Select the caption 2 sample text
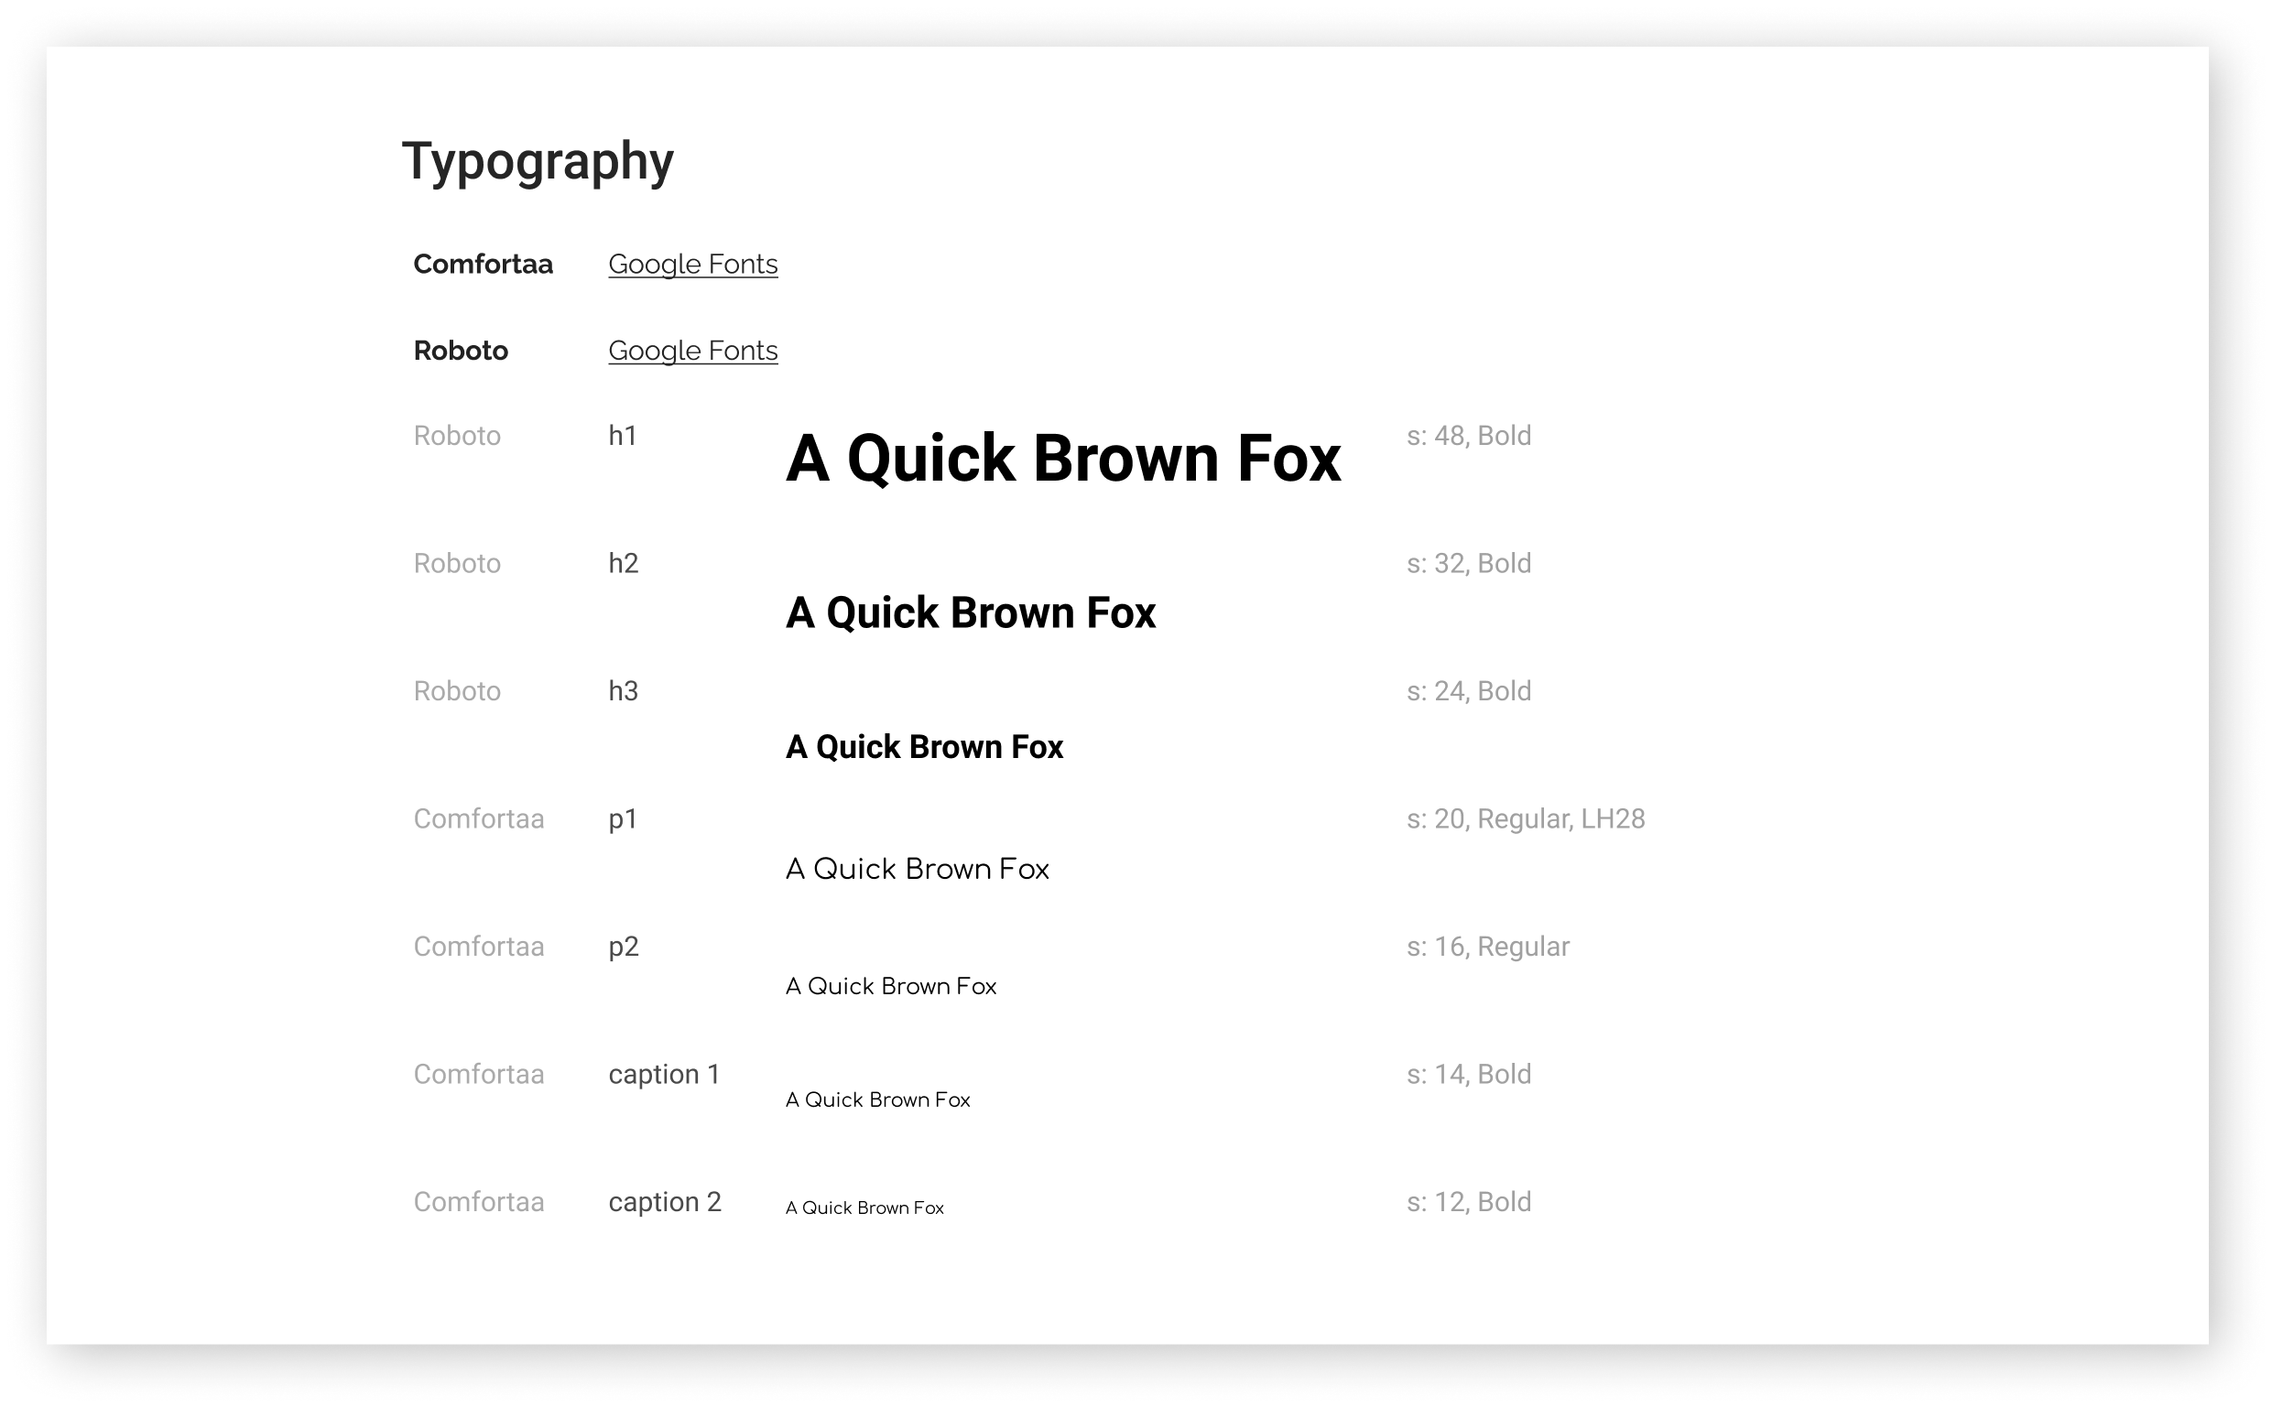 [x=864, y=1207]
